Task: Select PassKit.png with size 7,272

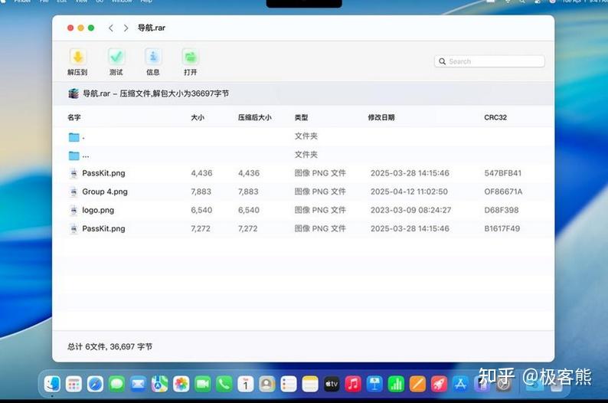Action: click(x=302, y=228)
